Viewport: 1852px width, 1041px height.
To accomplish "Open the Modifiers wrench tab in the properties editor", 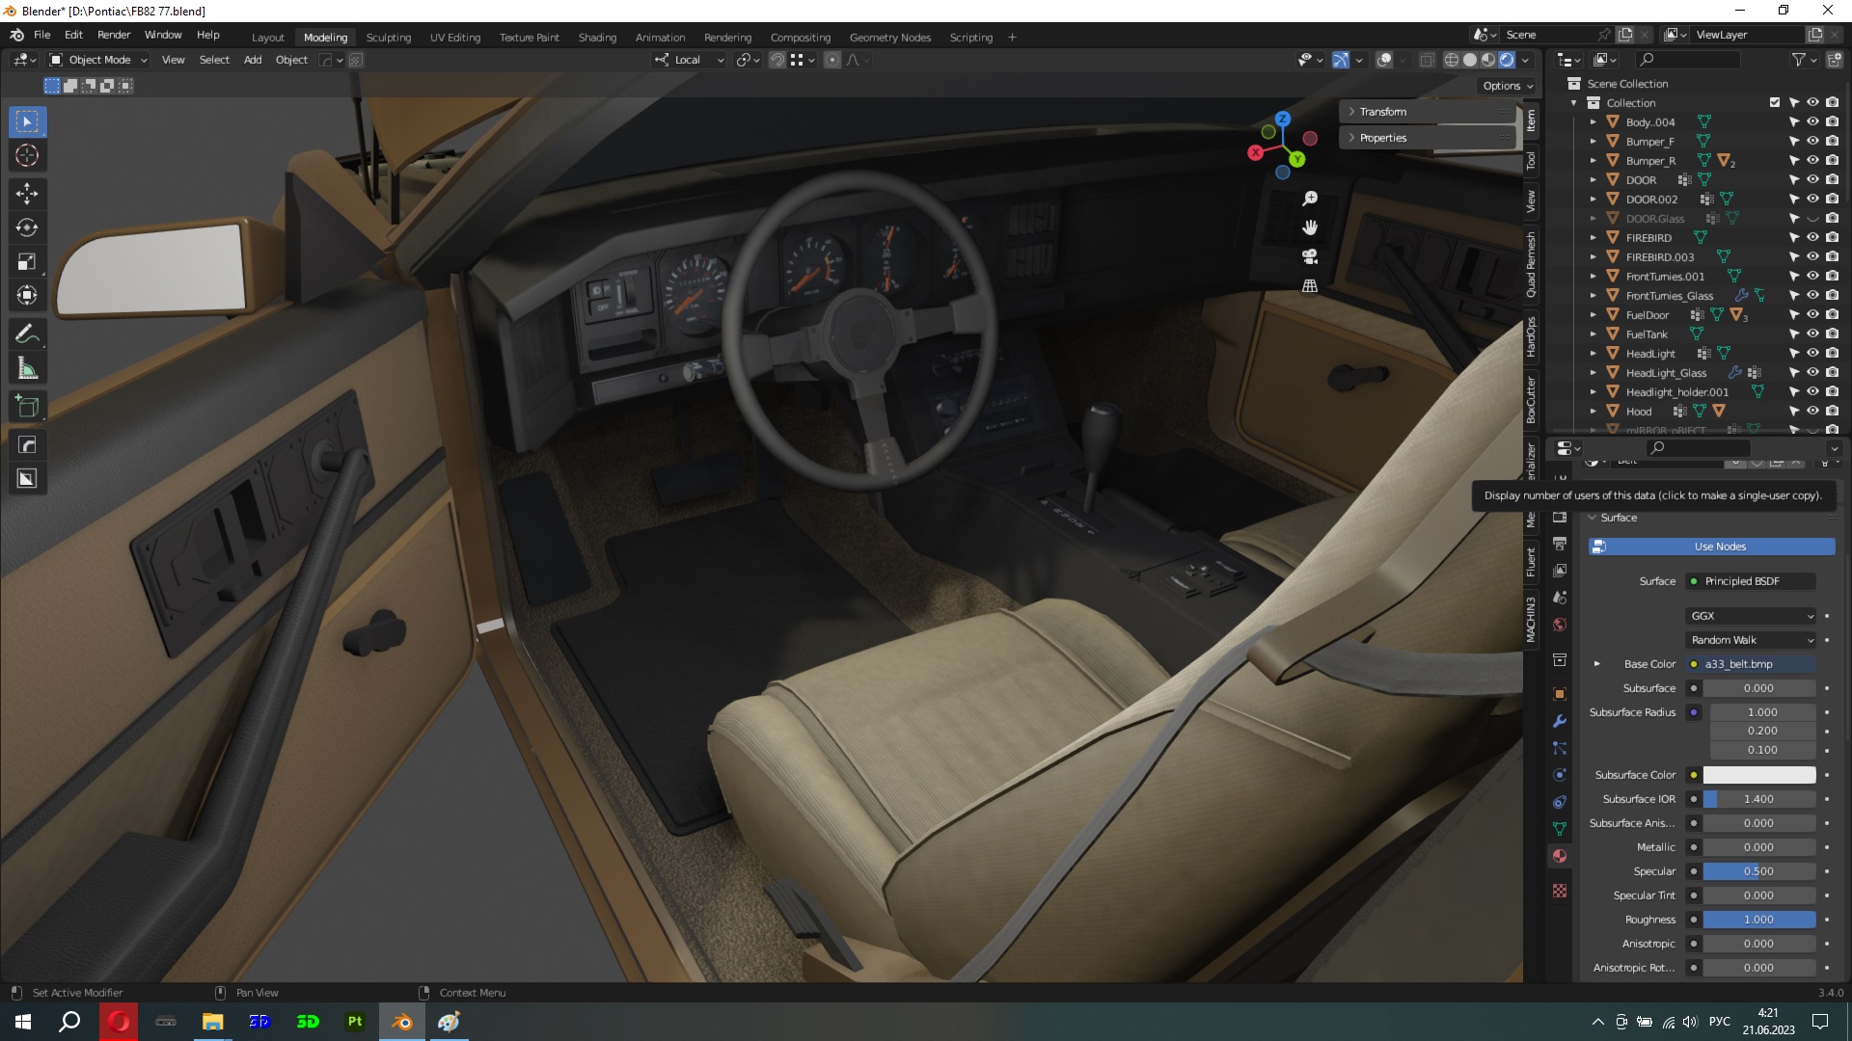I will (1560, 721).
